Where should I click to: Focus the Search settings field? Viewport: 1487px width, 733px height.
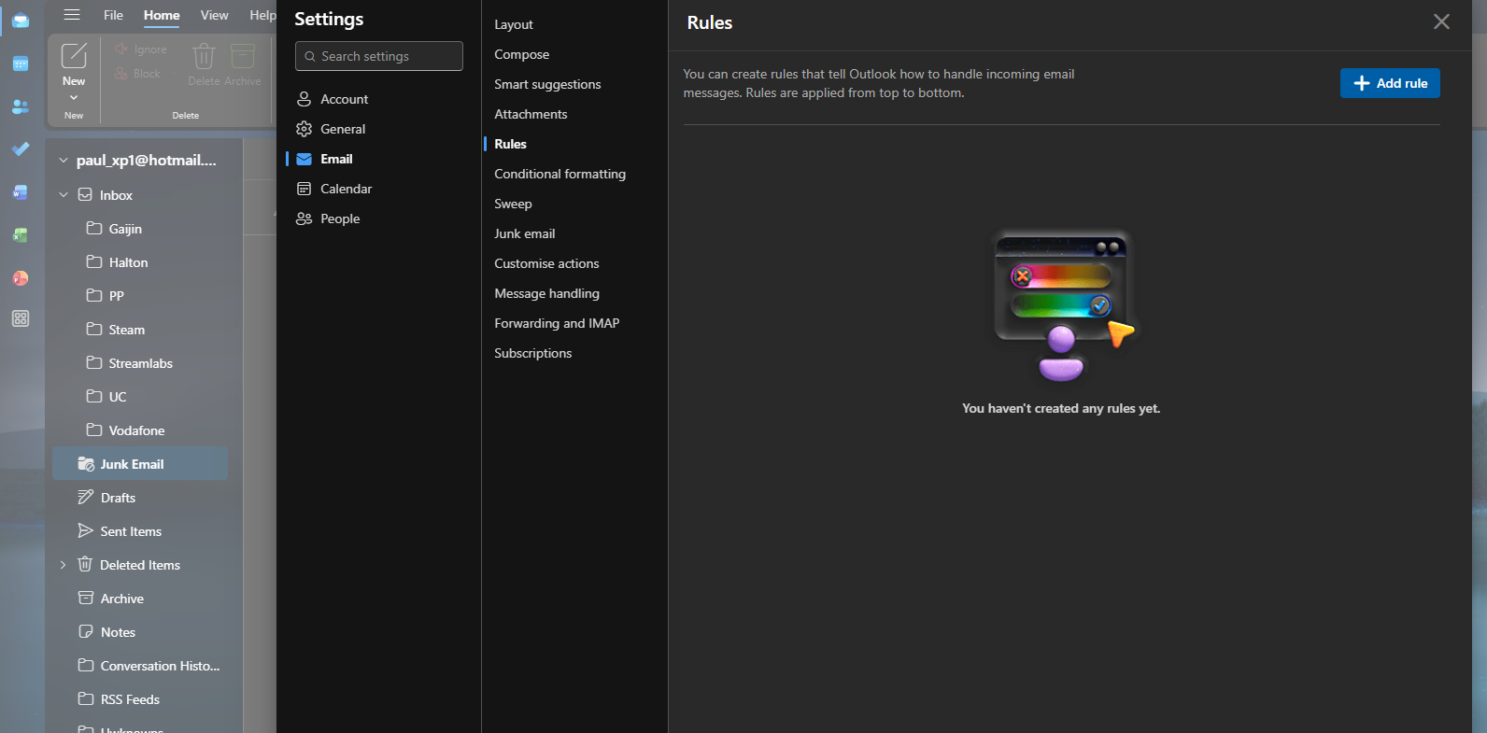coord(379,56)
